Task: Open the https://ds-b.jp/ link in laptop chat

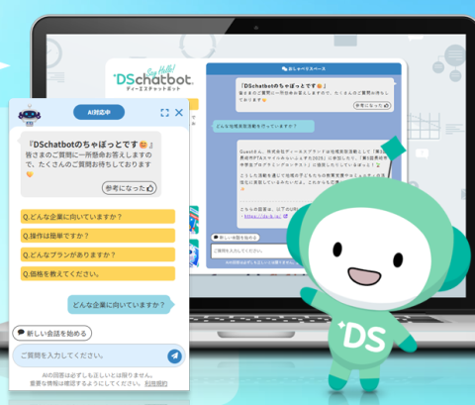Action: [263, 216]
